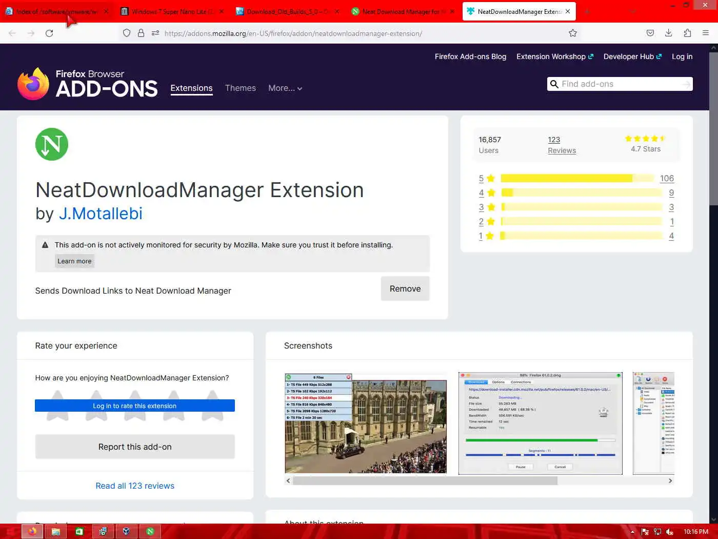Open File Explorer from the taskbar

(56, 531)
